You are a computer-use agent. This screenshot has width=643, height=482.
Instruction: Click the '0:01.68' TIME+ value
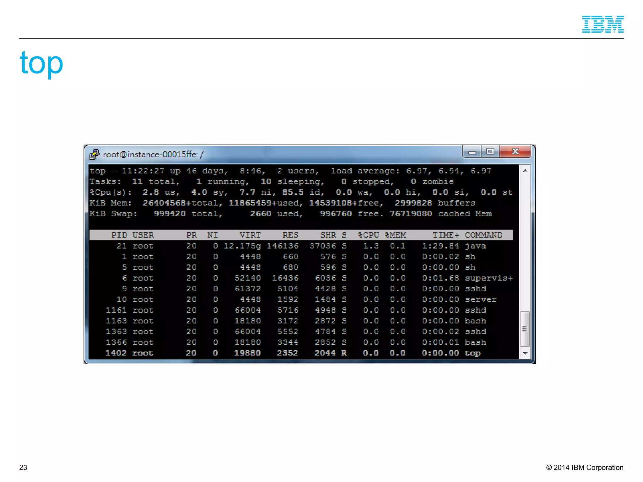pos(440,278)
